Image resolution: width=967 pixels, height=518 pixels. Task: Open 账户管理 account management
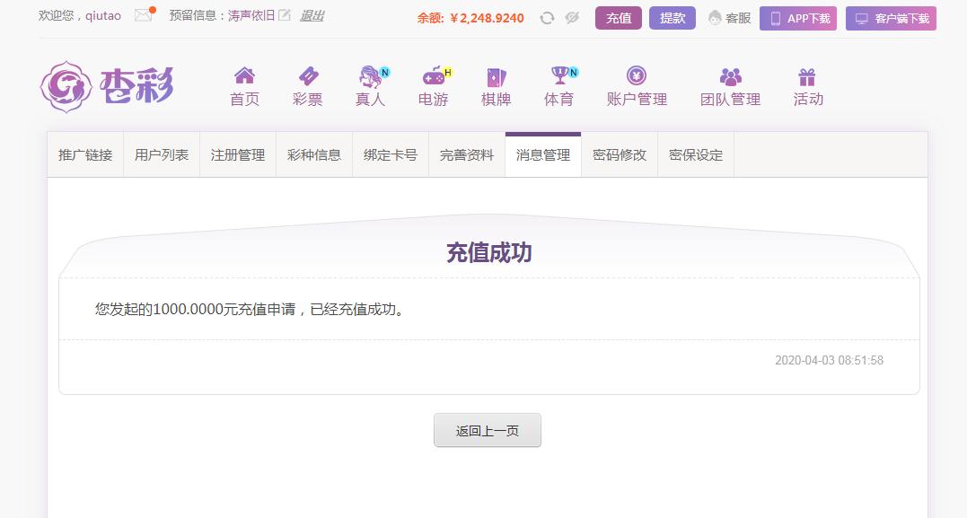[637, 87]
